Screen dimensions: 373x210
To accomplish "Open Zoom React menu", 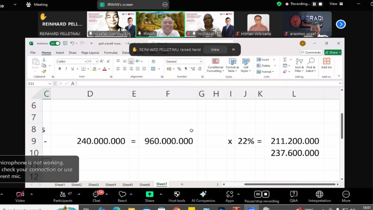I will click(122, 197).
